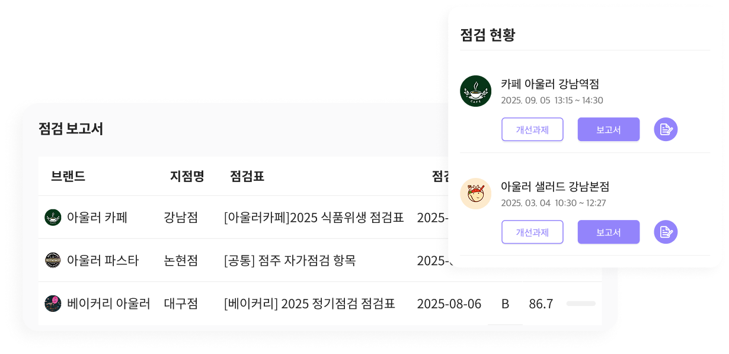This screenshot has width=729, height=354.
Task: Open 개선과제 for 카페 아울러 강남역점
Action: coord(532,129)
